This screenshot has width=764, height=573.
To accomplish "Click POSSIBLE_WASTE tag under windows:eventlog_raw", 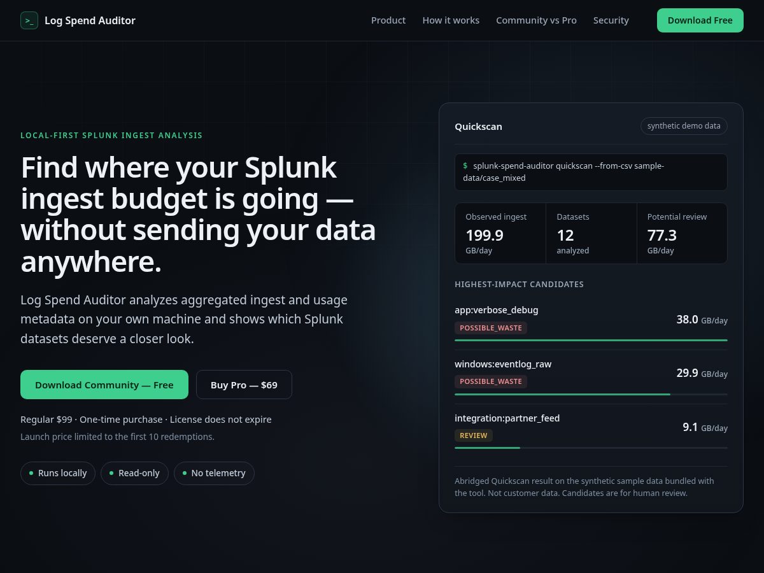I will point(491,381).
